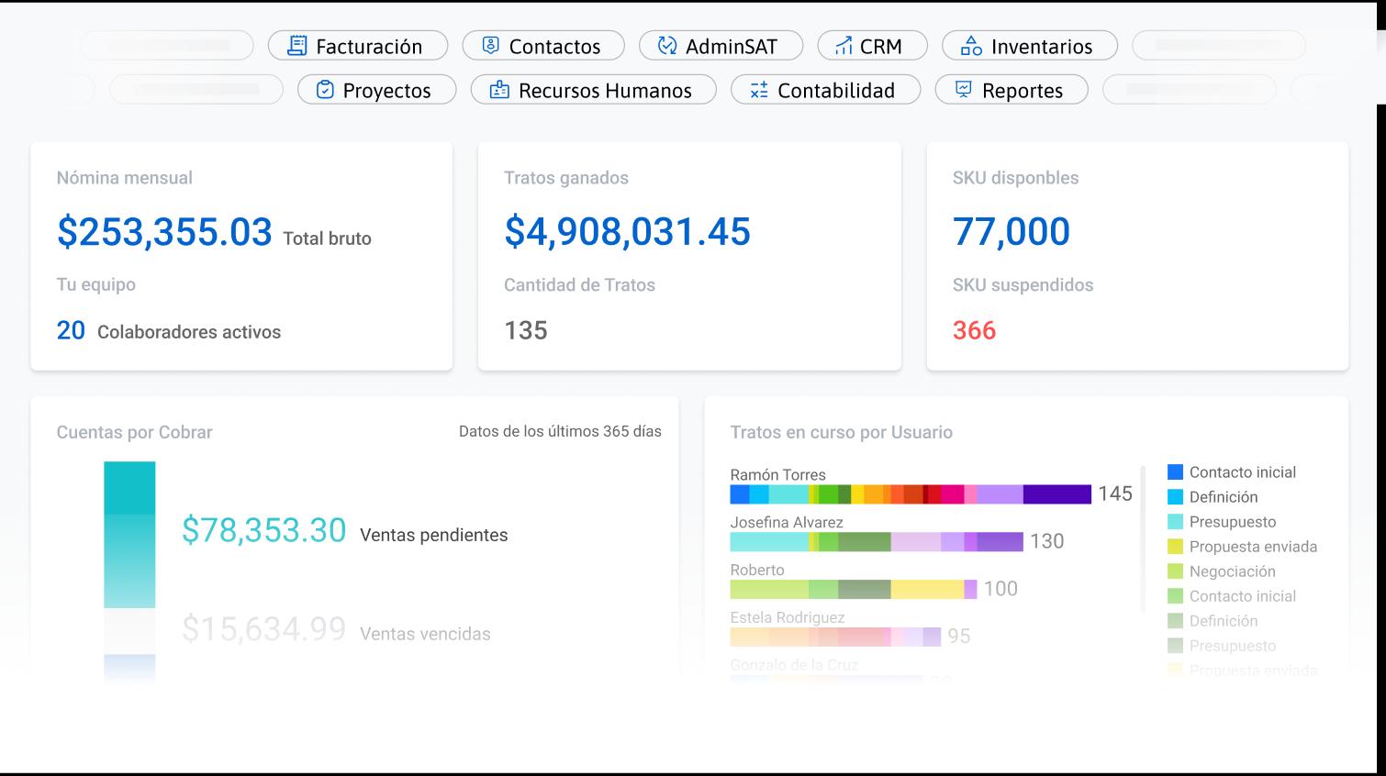Click Estela Rodriguez stacked bar
Screen dimensions: 1386x776
pos(835,637)
